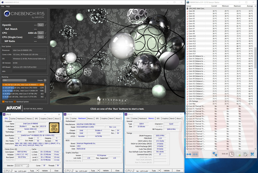Click the MAXON logo in Cinebench

click(x=13, y=108)
